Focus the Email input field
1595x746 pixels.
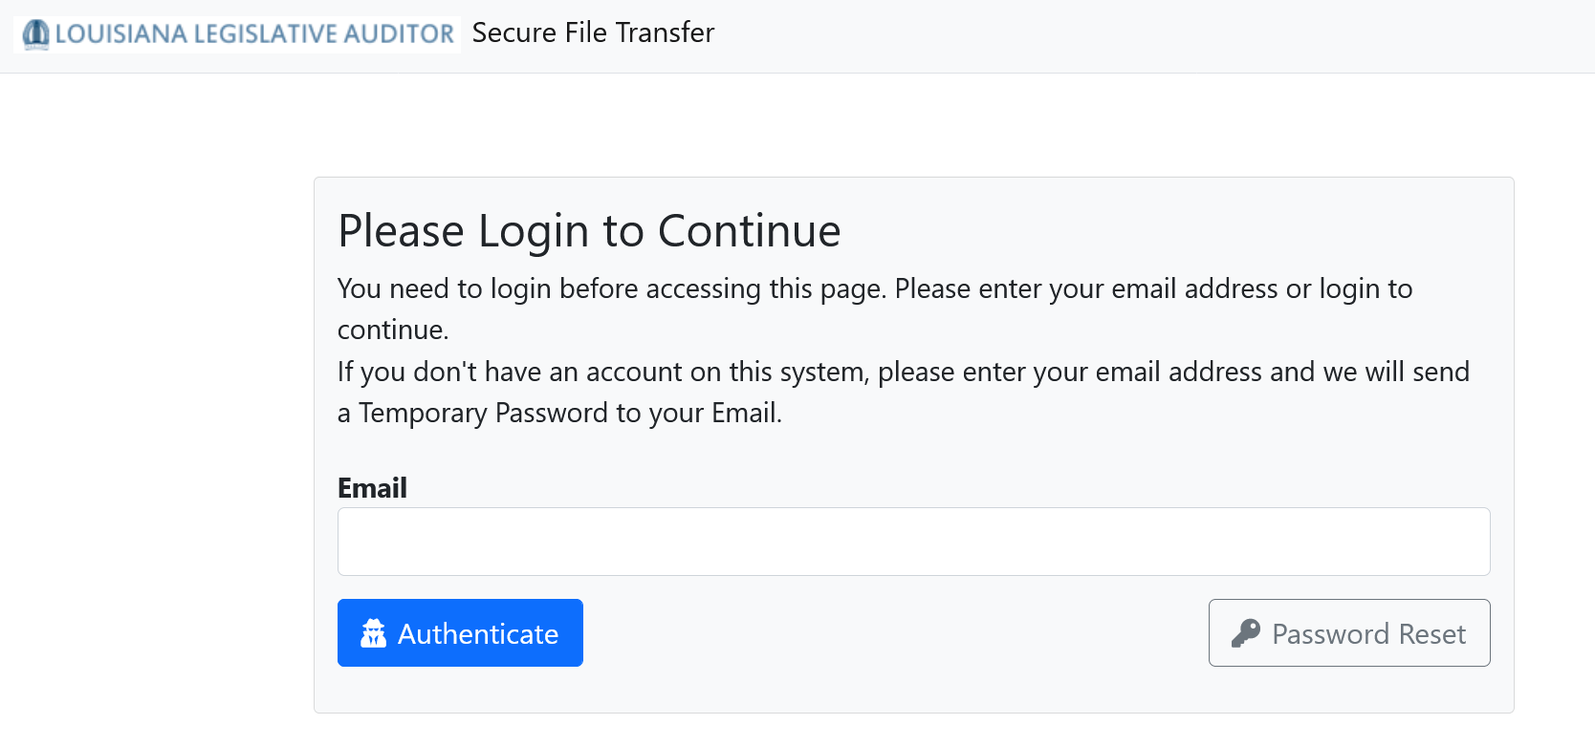(x=913, y=542)
